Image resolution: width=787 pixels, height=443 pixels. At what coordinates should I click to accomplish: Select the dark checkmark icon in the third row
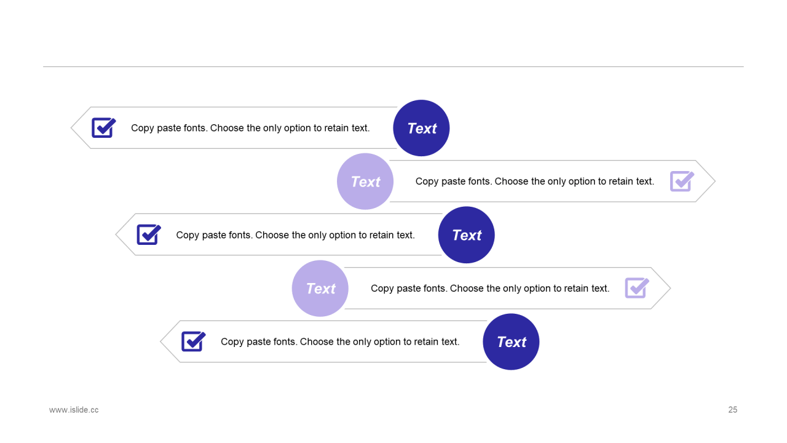point(149,234)
